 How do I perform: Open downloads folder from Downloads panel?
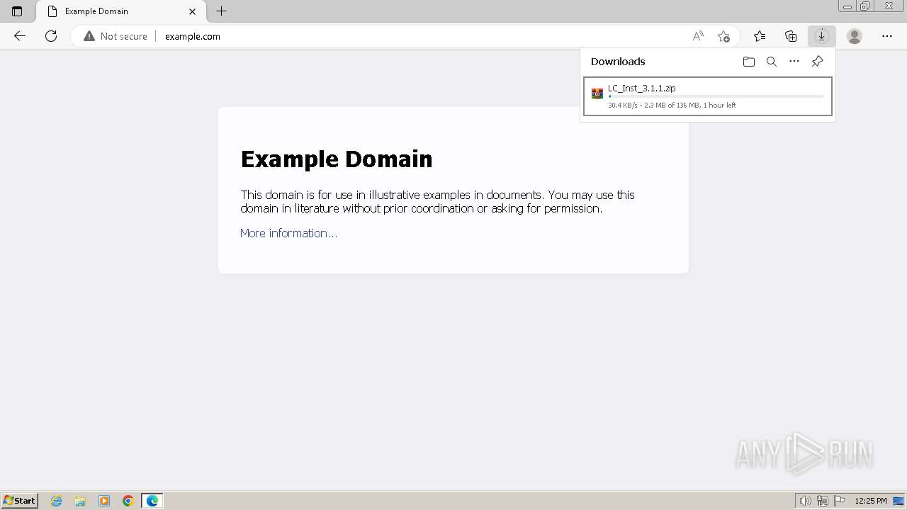(749, 62)
